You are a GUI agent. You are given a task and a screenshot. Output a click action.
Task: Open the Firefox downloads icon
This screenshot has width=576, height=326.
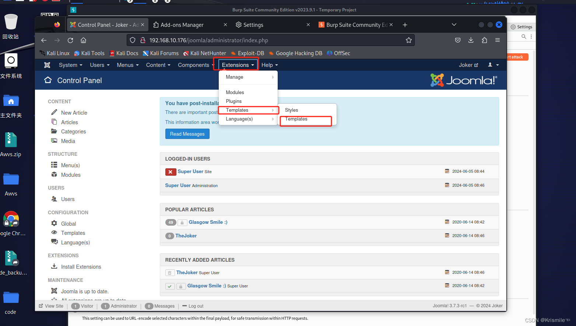471,40
